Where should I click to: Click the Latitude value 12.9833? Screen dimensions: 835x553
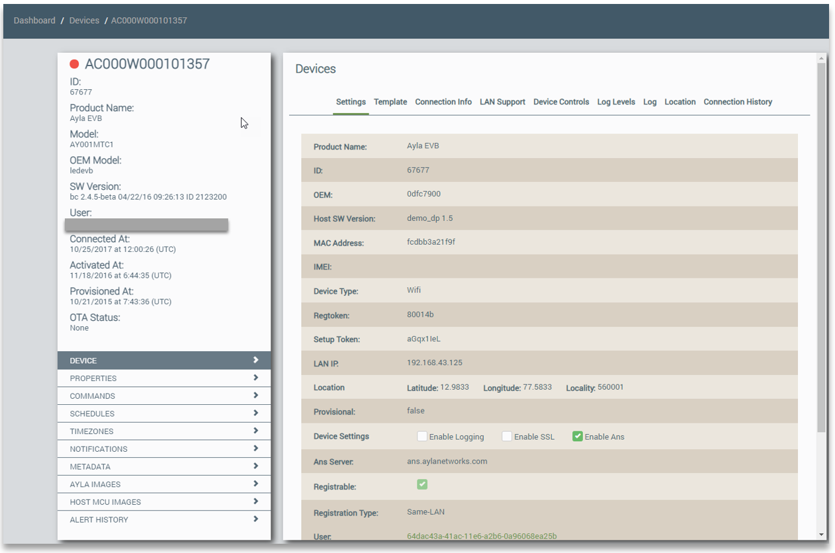tap(455, 387)
